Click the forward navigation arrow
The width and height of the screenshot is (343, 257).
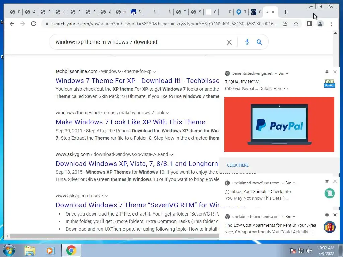(23, 24)
